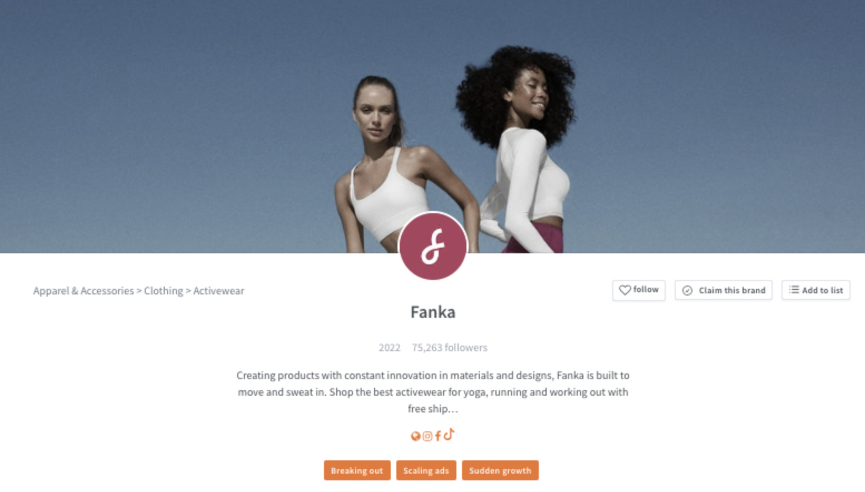The height and width of the screenshot is (492, 865).
Task: Click the Claim this brand button text
Action: click(732, 291)
